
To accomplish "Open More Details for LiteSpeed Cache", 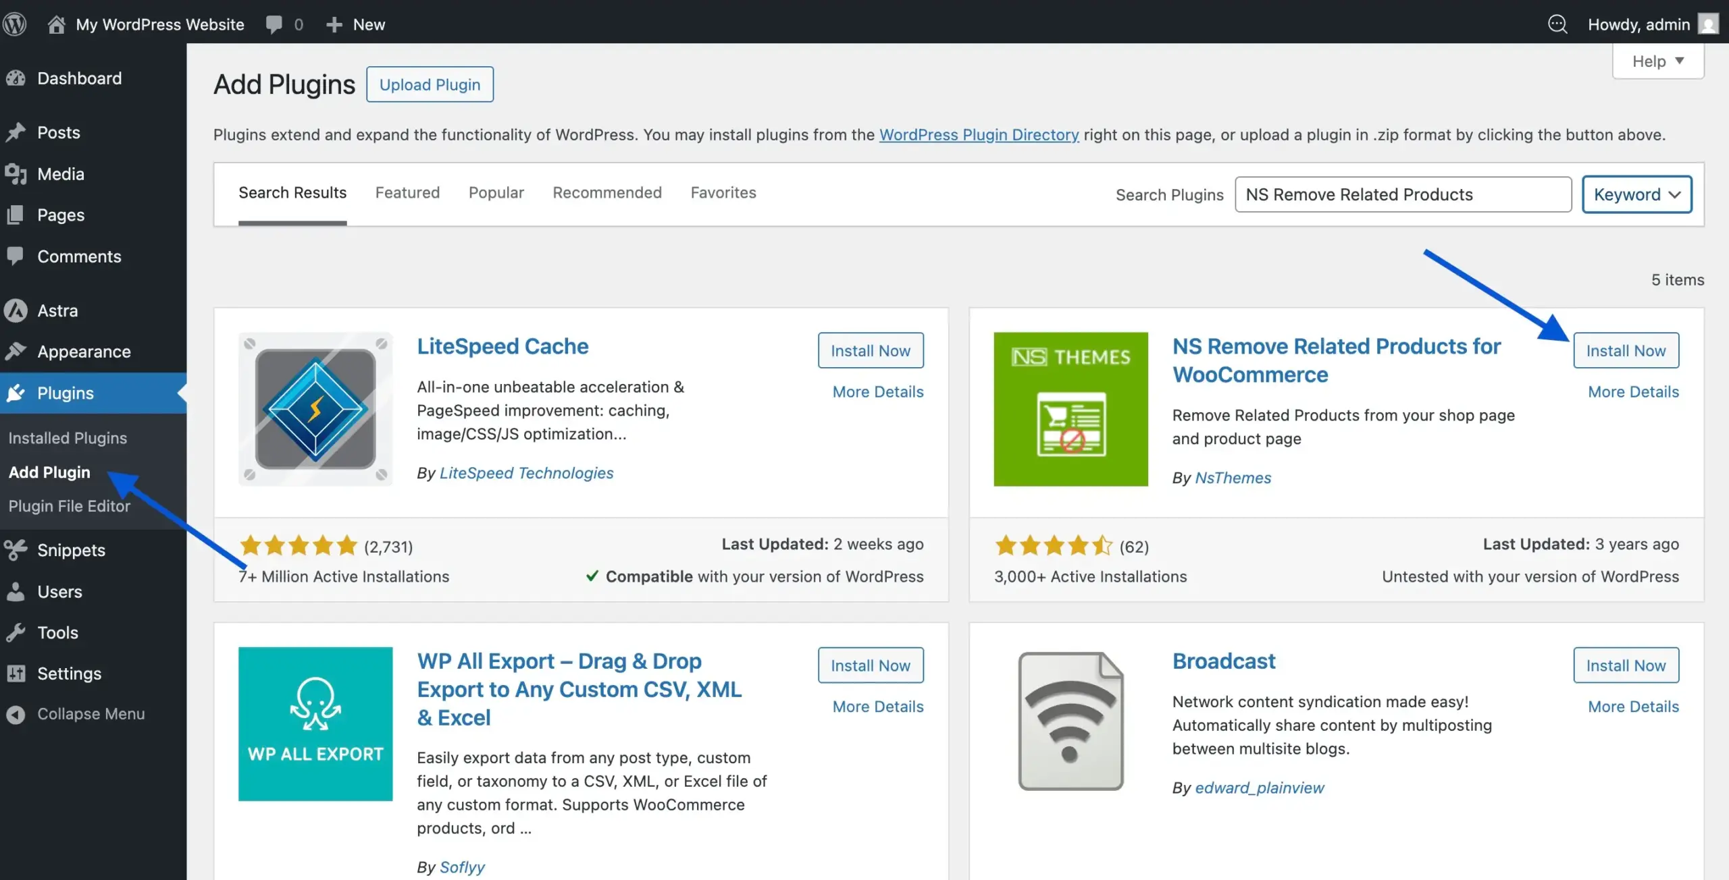I will 878,391.
